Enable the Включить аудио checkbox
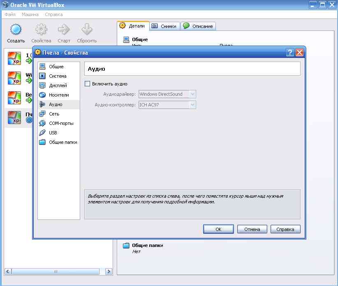This screenshot has width=338, height=286. [x=87, y=83]
